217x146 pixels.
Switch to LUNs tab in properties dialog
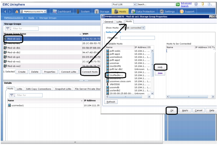(x=119, y=21)
